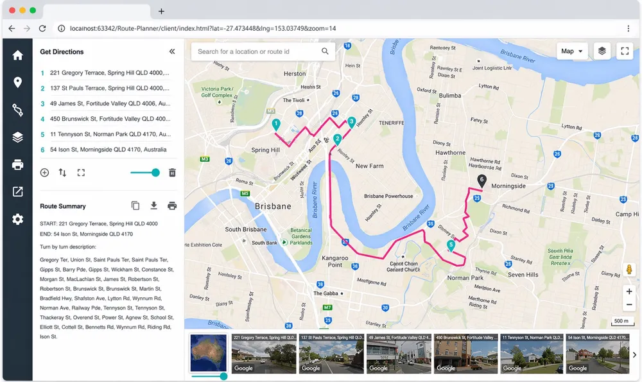
Task: Open the location pin sidebar icon
Action: [17, 82]
